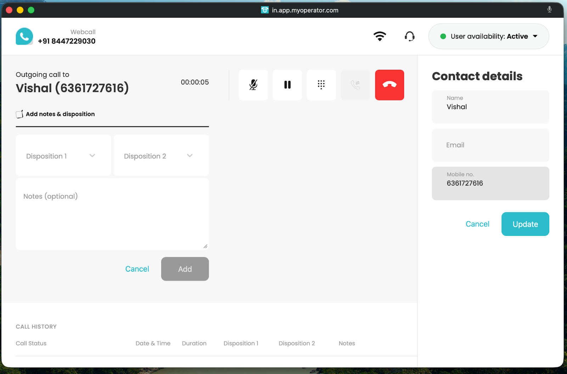The width and height of the screenshot is (567, 374).
Task: Click the Email field in Contact details
Action: pos(490,145)
